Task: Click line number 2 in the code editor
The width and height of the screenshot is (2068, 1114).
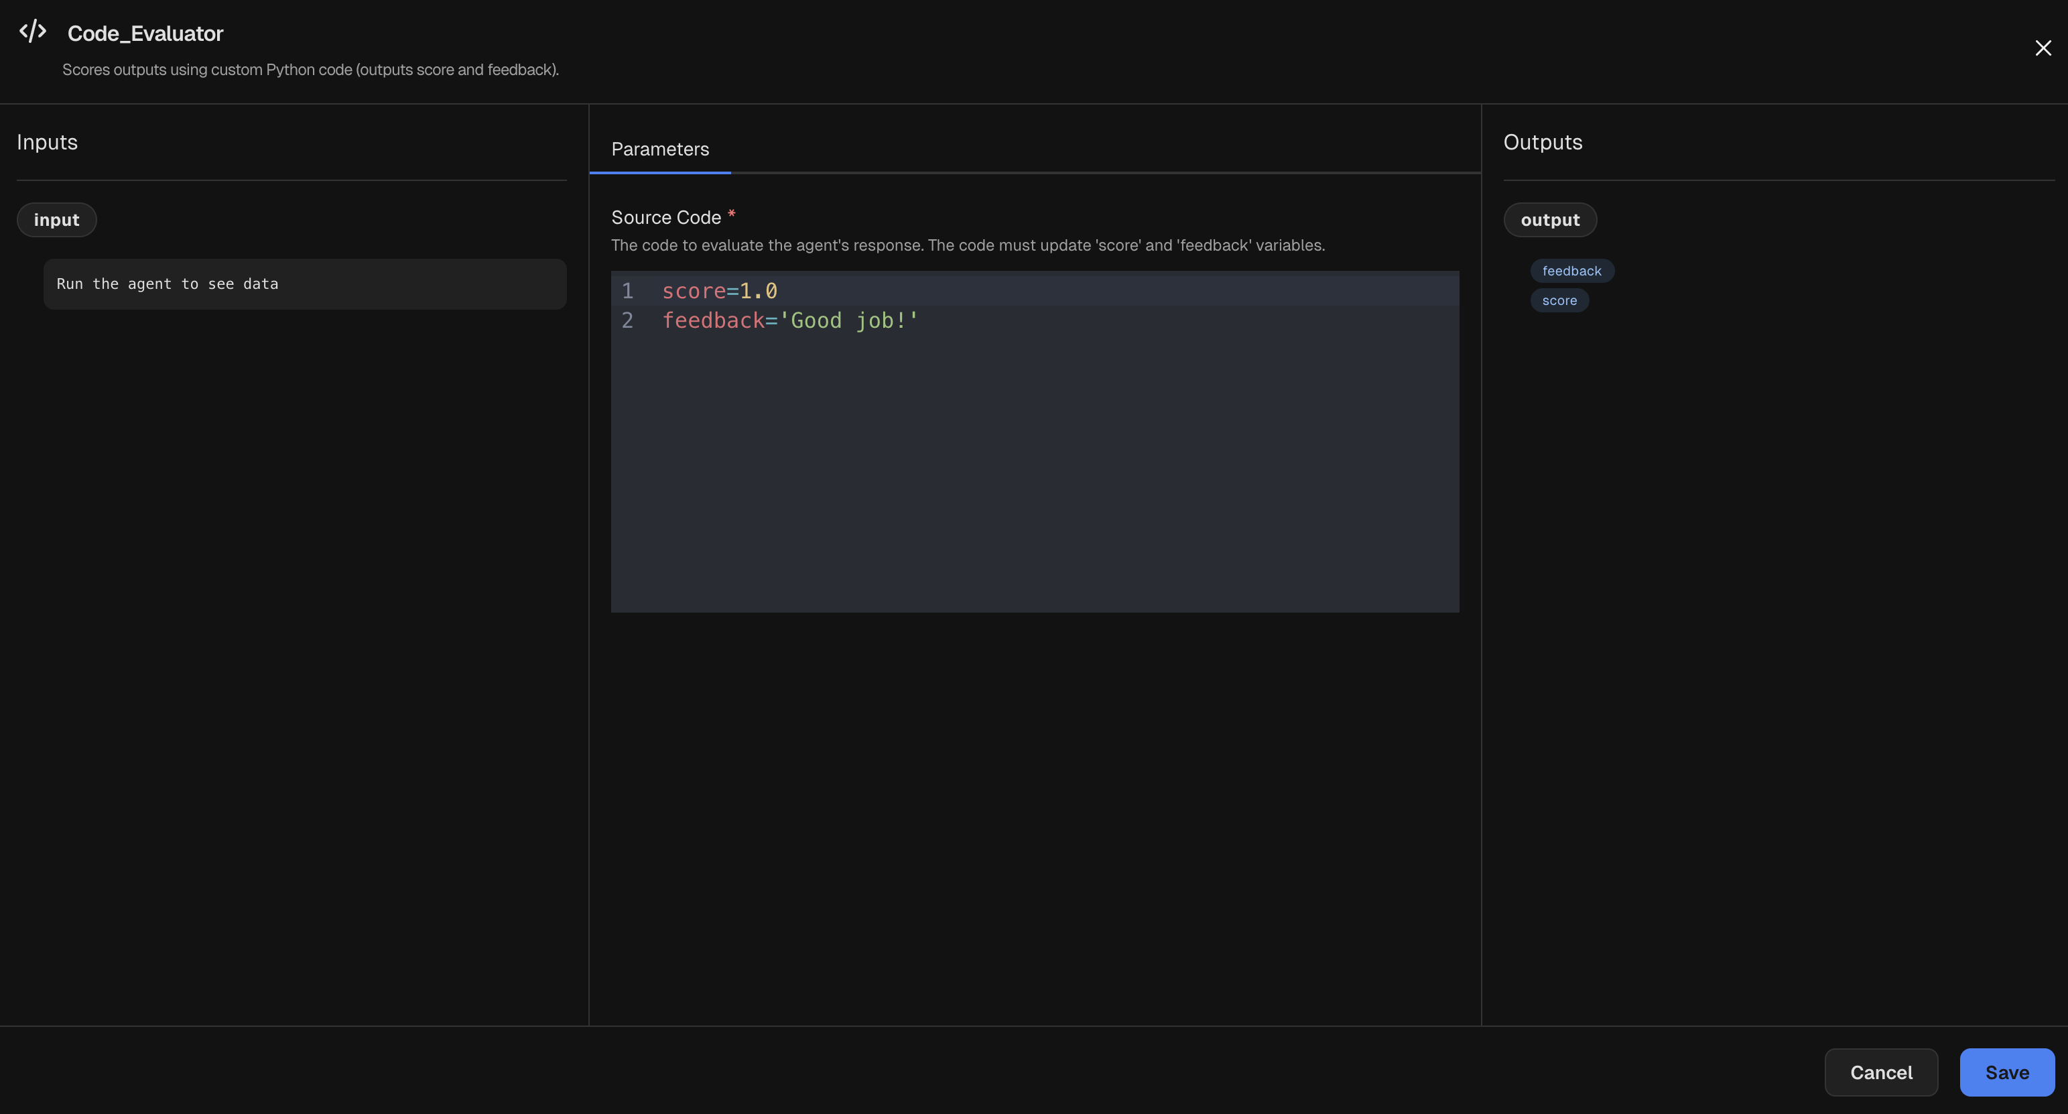Action: click(x=627, y=320)
